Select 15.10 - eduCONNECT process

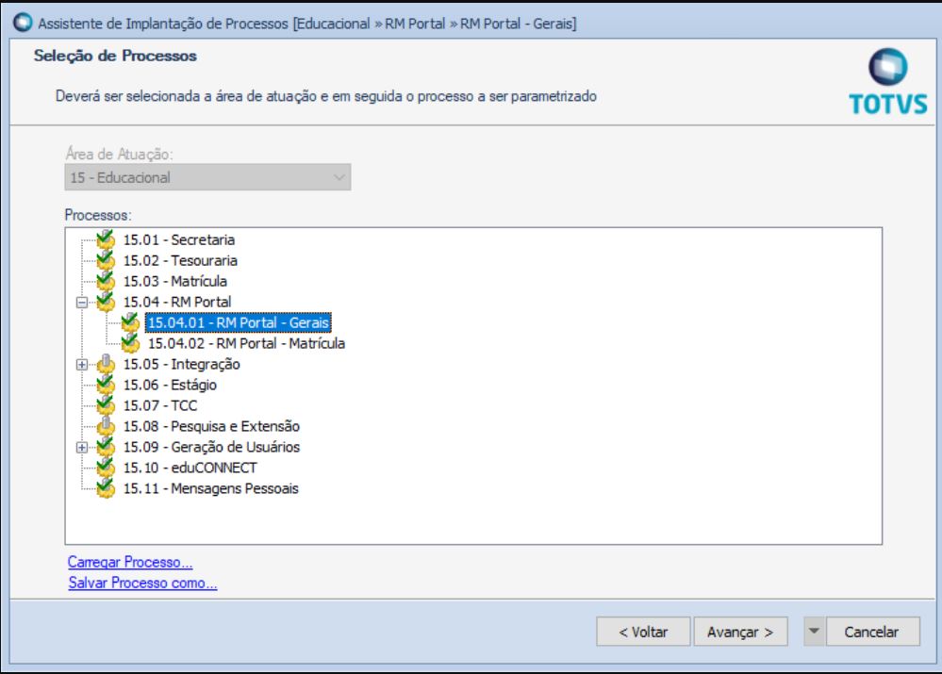[x=190, y=468]
